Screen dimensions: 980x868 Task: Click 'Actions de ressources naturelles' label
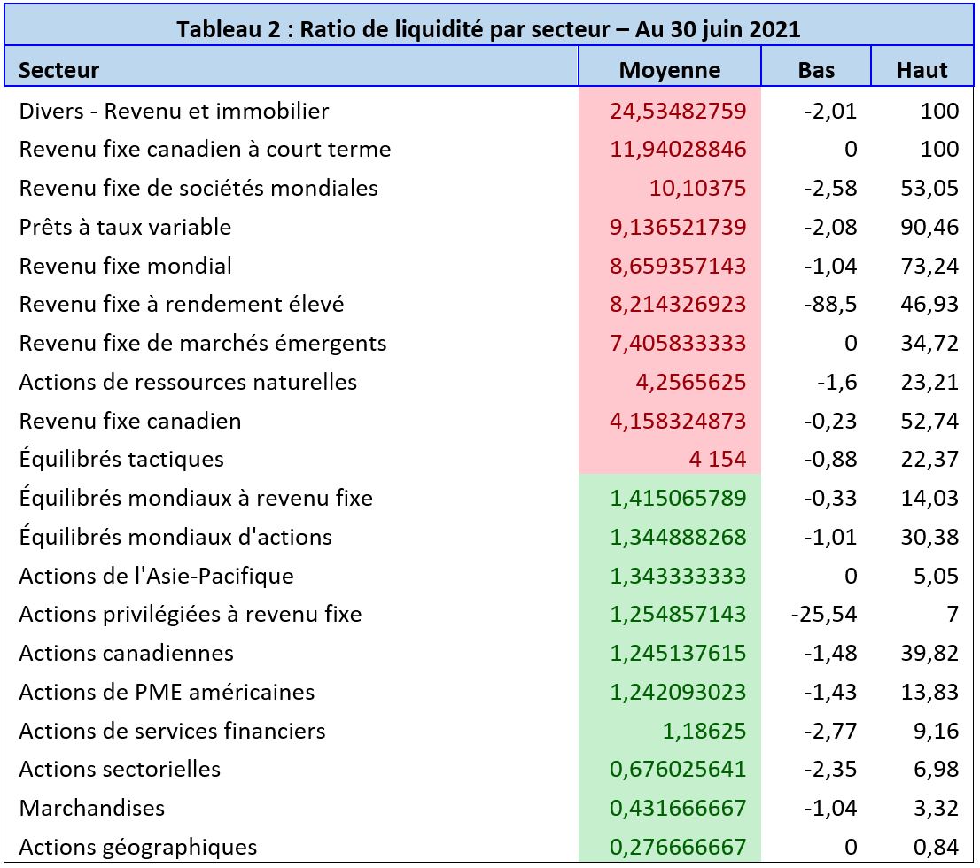[188, 382]
